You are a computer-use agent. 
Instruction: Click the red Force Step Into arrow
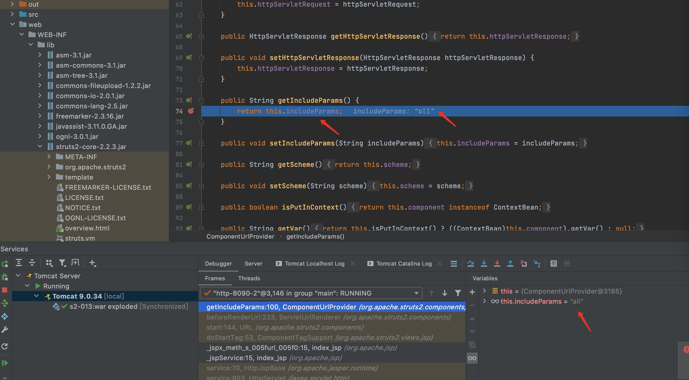click(x=497, y=264)
